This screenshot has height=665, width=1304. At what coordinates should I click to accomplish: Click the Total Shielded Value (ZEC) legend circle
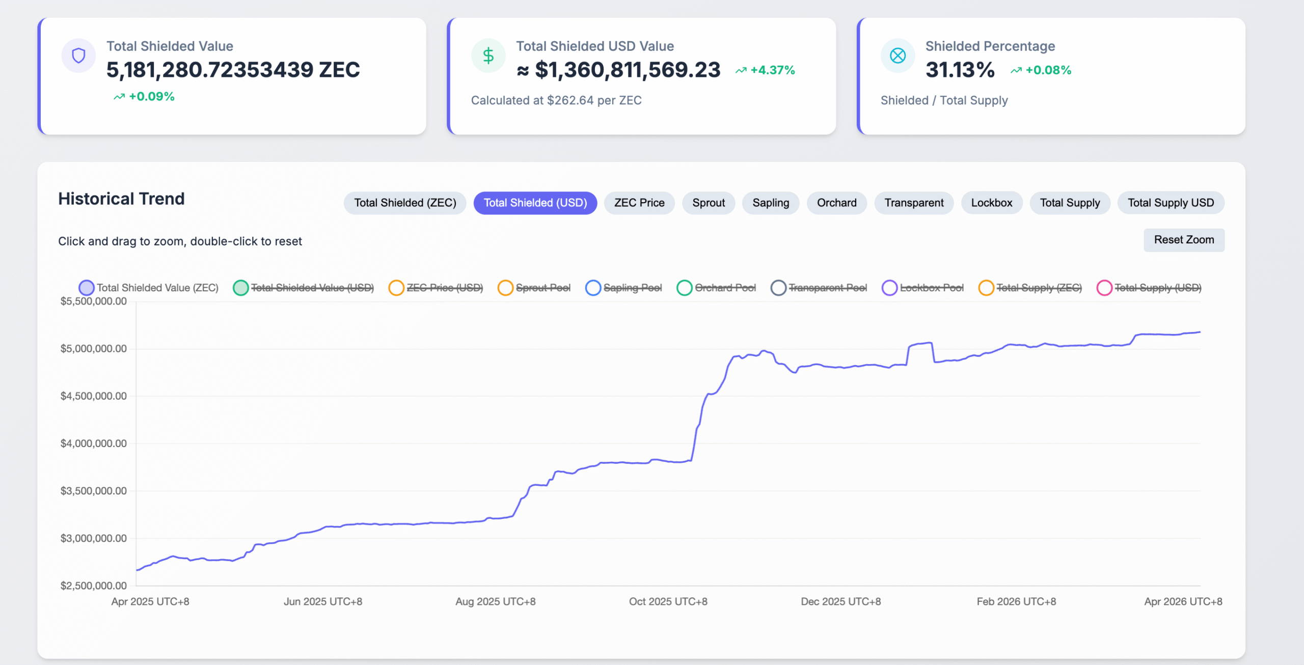pos(87,288)
